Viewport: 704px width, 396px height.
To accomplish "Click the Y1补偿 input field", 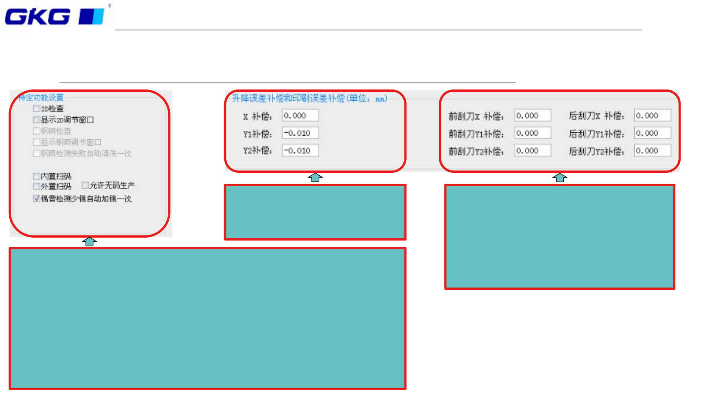I will pyautogui.click(x=300, y=133).
